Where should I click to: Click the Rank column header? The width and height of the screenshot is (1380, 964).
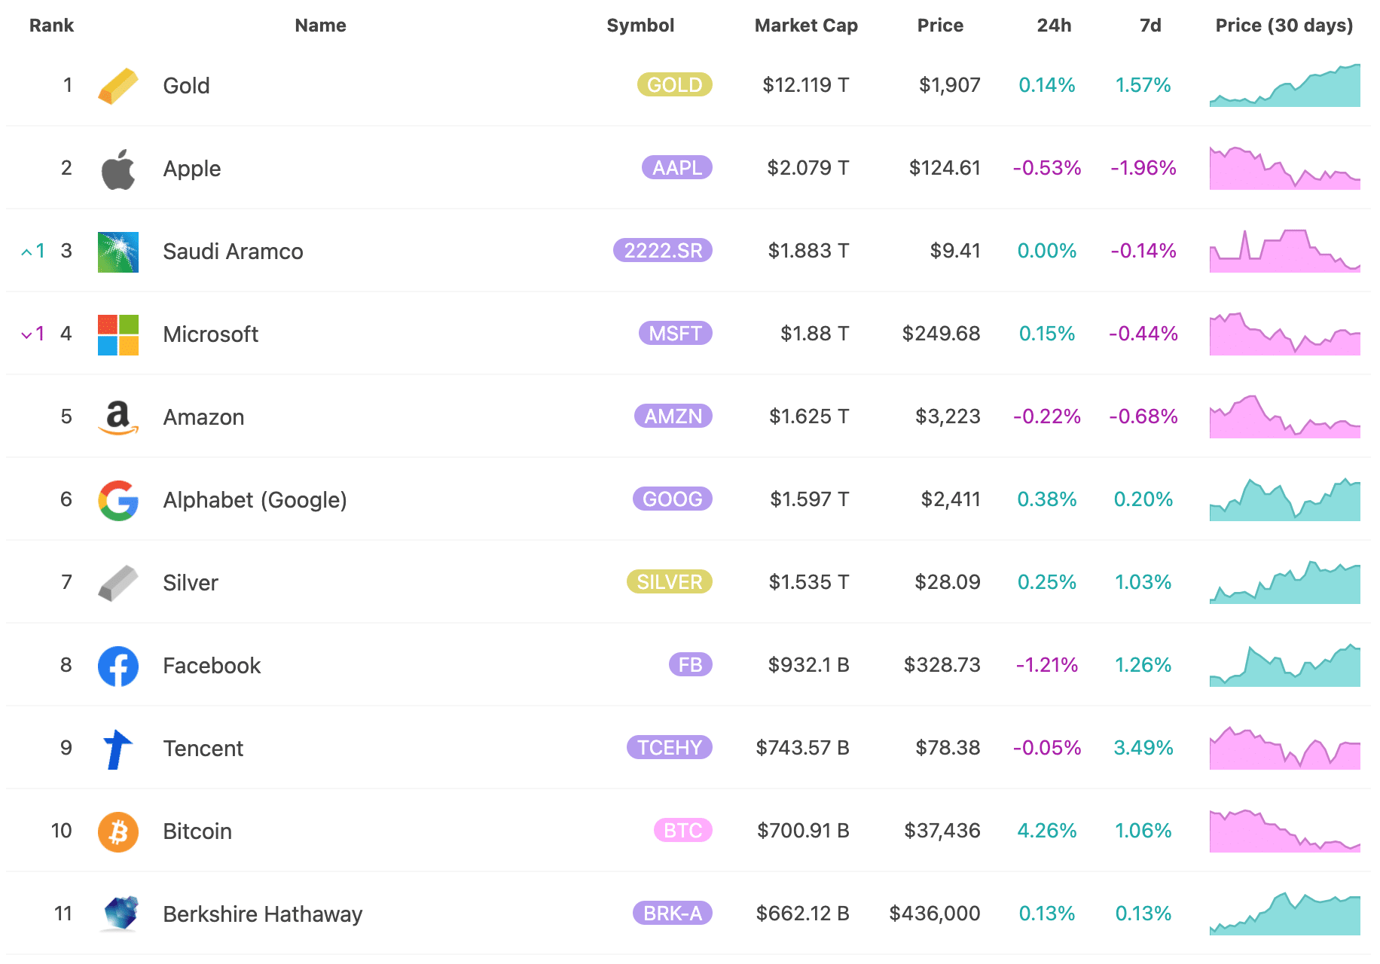(x=51, y=26)
